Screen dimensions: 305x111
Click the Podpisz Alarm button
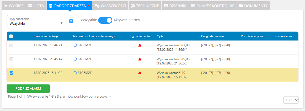(28, 89)
